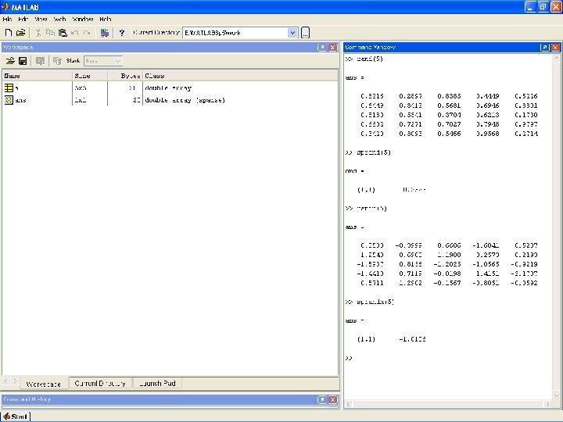Select the sparse ans variable icon

[9, 100]
